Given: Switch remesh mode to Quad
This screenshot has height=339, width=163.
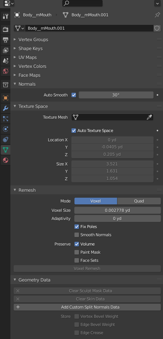Looking at the screenshot, I should [x=139, y=201].
